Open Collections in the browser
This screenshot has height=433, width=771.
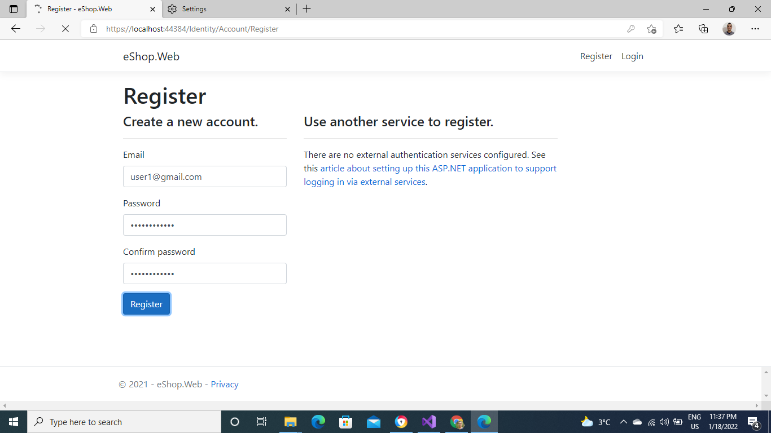click(703, 29)
